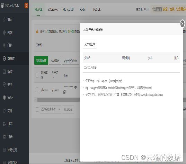Click the ylspace database name cell
Image resolution: width=186 pixels, height=164 pixels.
tap(45, 90)
